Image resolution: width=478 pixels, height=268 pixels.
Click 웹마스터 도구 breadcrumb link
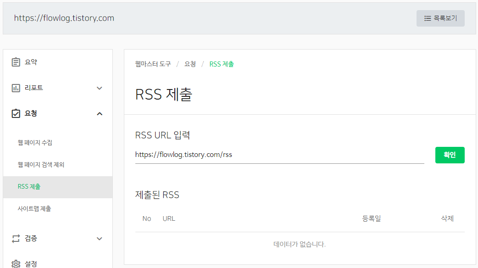pos(153,64)
